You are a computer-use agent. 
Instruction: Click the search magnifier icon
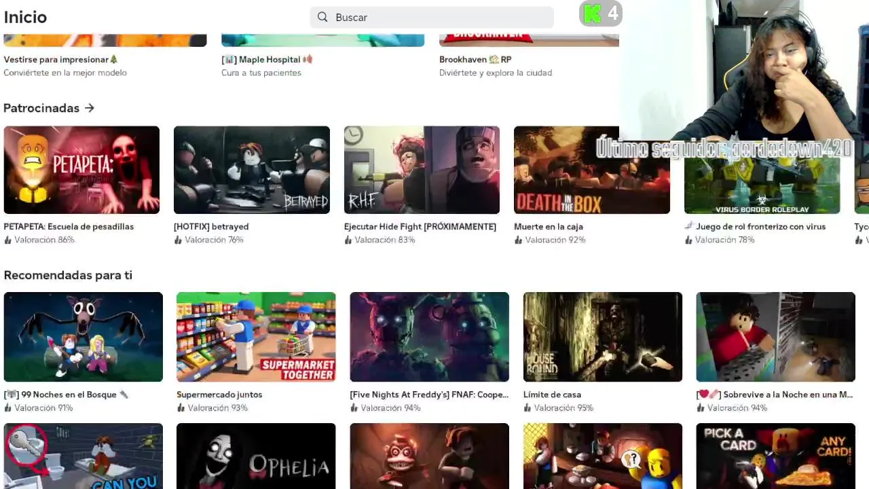click(x=322, y=17)
